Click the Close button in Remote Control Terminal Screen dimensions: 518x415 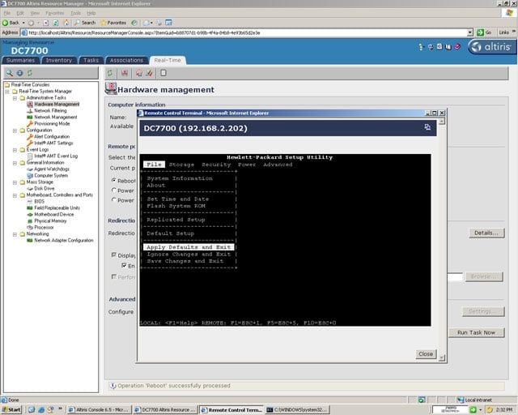[426, 353]
